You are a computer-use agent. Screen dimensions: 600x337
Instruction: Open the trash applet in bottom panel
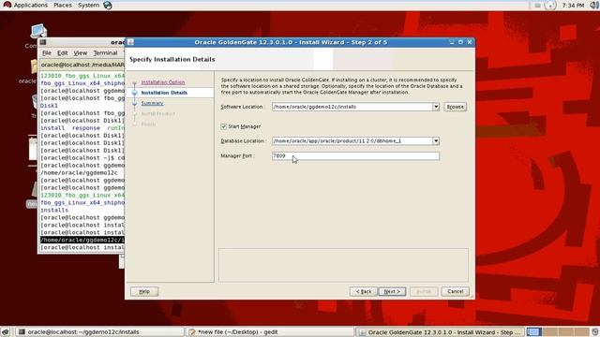tap(595, 332)
